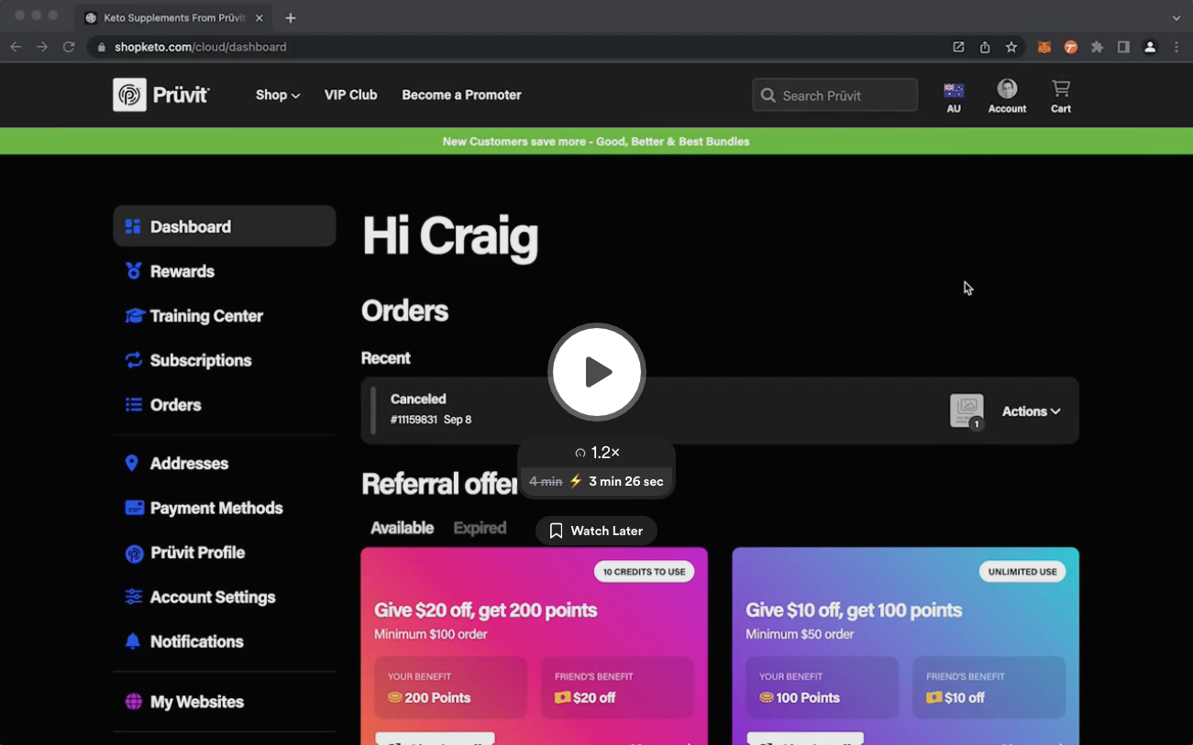Adjust the 1.2× playback speed control

click(x=597, y=453)
